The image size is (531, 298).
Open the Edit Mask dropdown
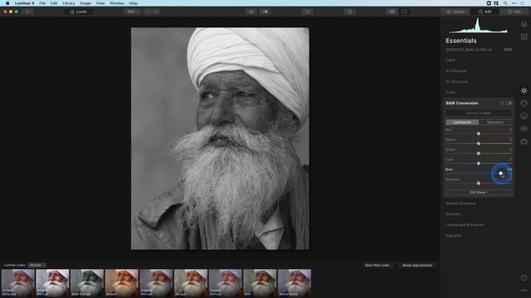click(479, 192)
